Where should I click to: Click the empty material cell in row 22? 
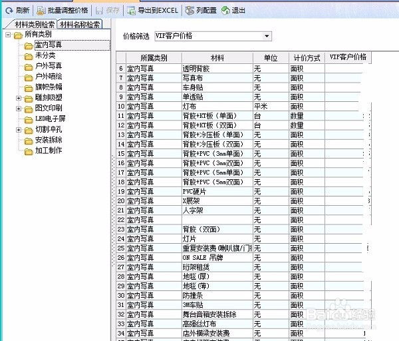coord(217,220)
